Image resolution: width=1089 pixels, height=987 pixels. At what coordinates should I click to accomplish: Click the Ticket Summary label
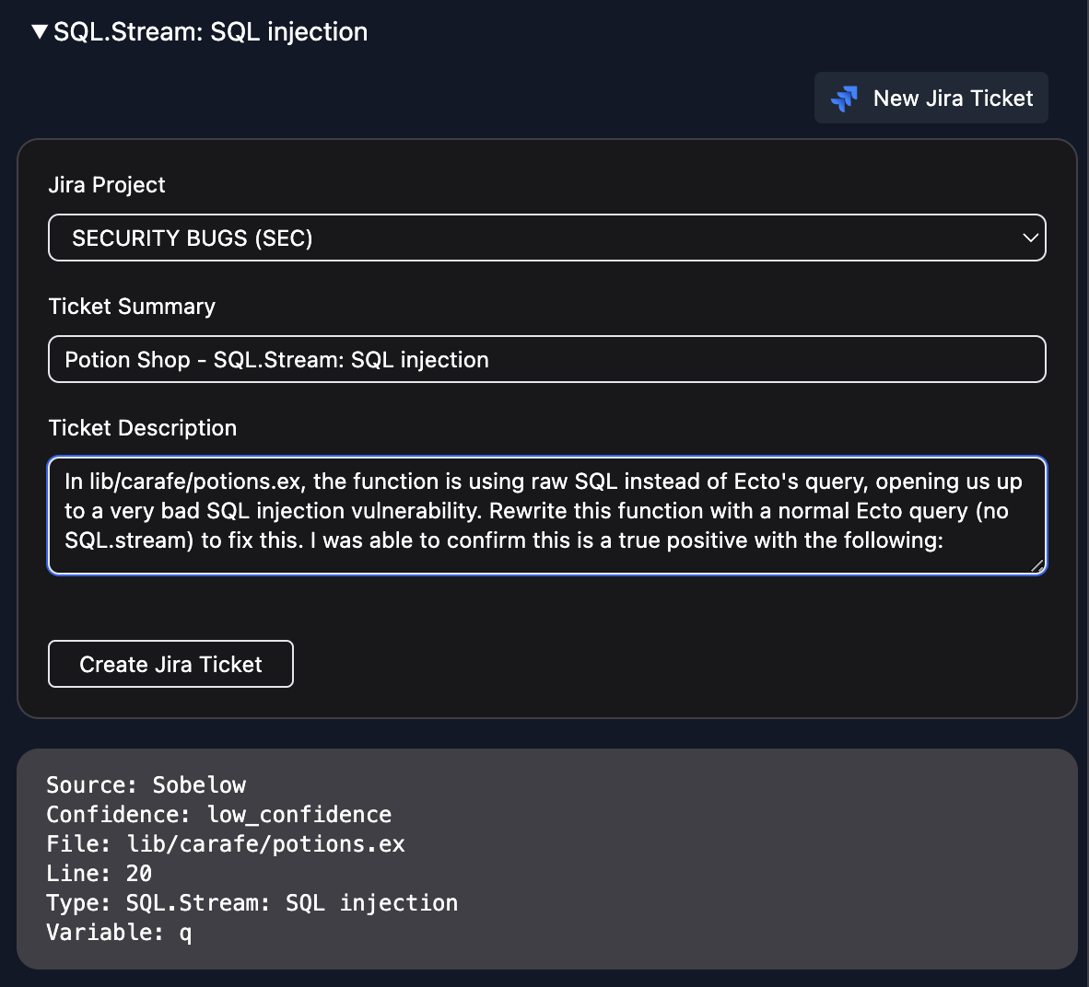tap(132, 307)
